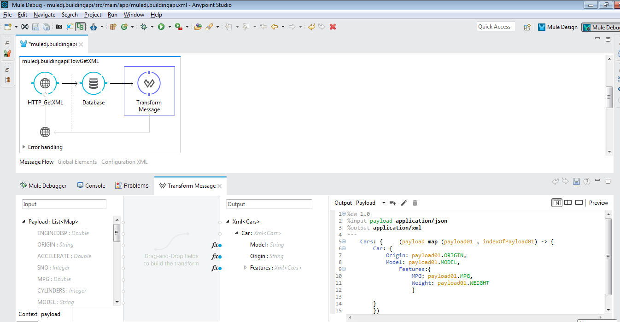Viewport: 620px width, 322px height.
Task: Select the HTTP_GetXML component in the flow
Action: pos(45,83)
